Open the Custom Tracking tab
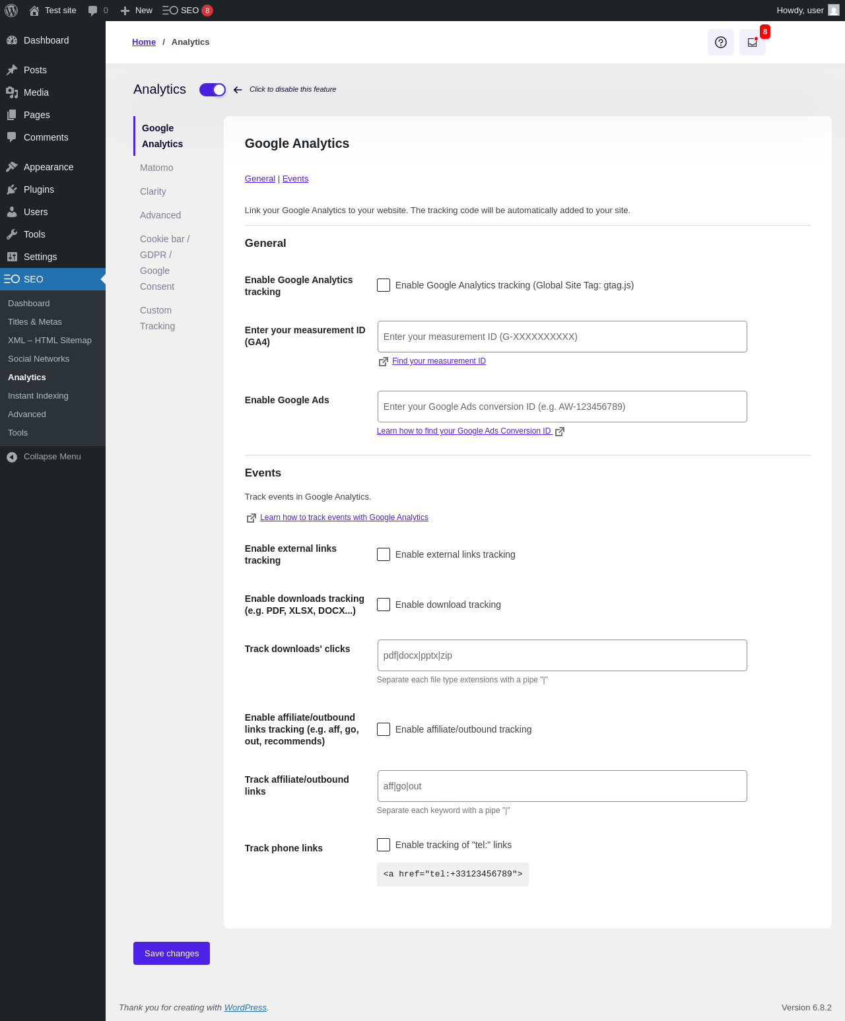This screenshot has width=845, height=1021. [x=158, y=318]
